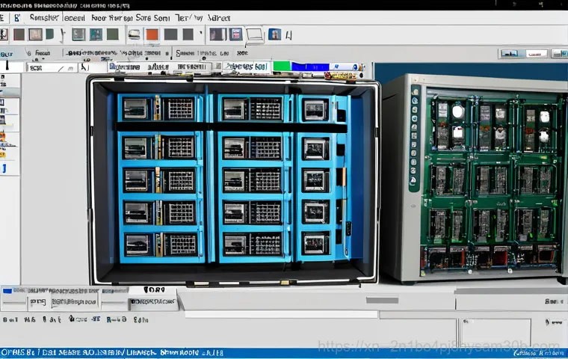Viewport: 568px width, 359px height.
Task: Open the "Mirect" menu
Action: [x=219, y=18]
